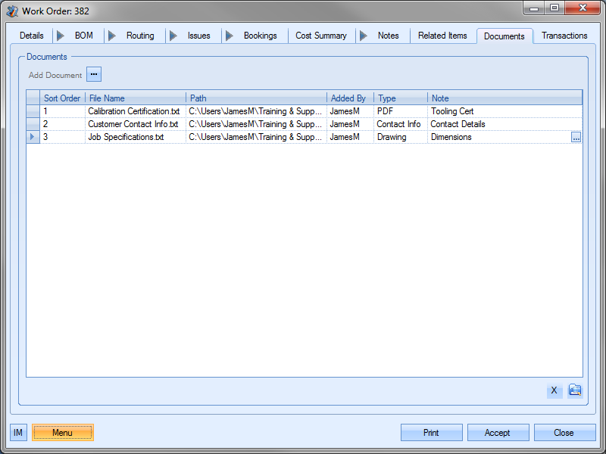606x454 pixels.
Task: Click the Add Document ellipsis button
Action: pos(93,74)
